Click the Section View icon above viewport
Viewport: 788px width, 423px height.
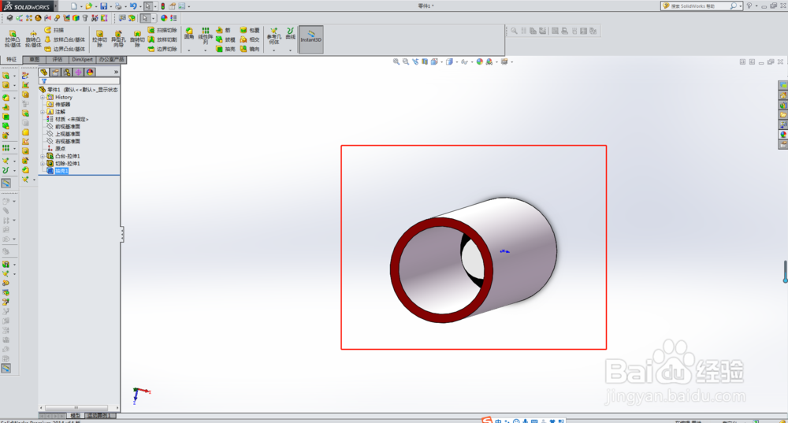point(425,61)
